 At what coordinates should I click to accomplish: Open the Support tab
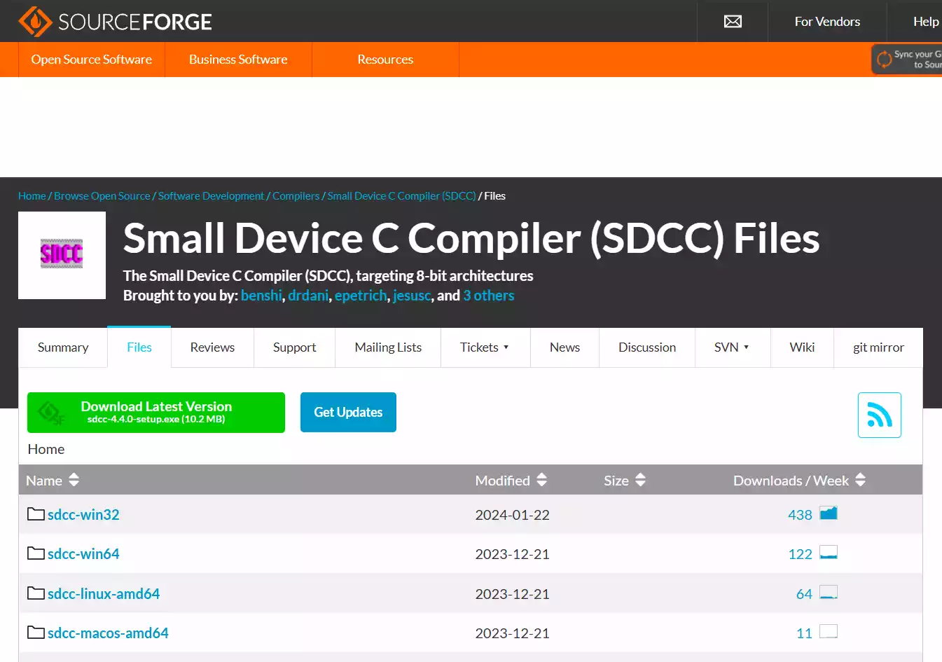[294, 347]
